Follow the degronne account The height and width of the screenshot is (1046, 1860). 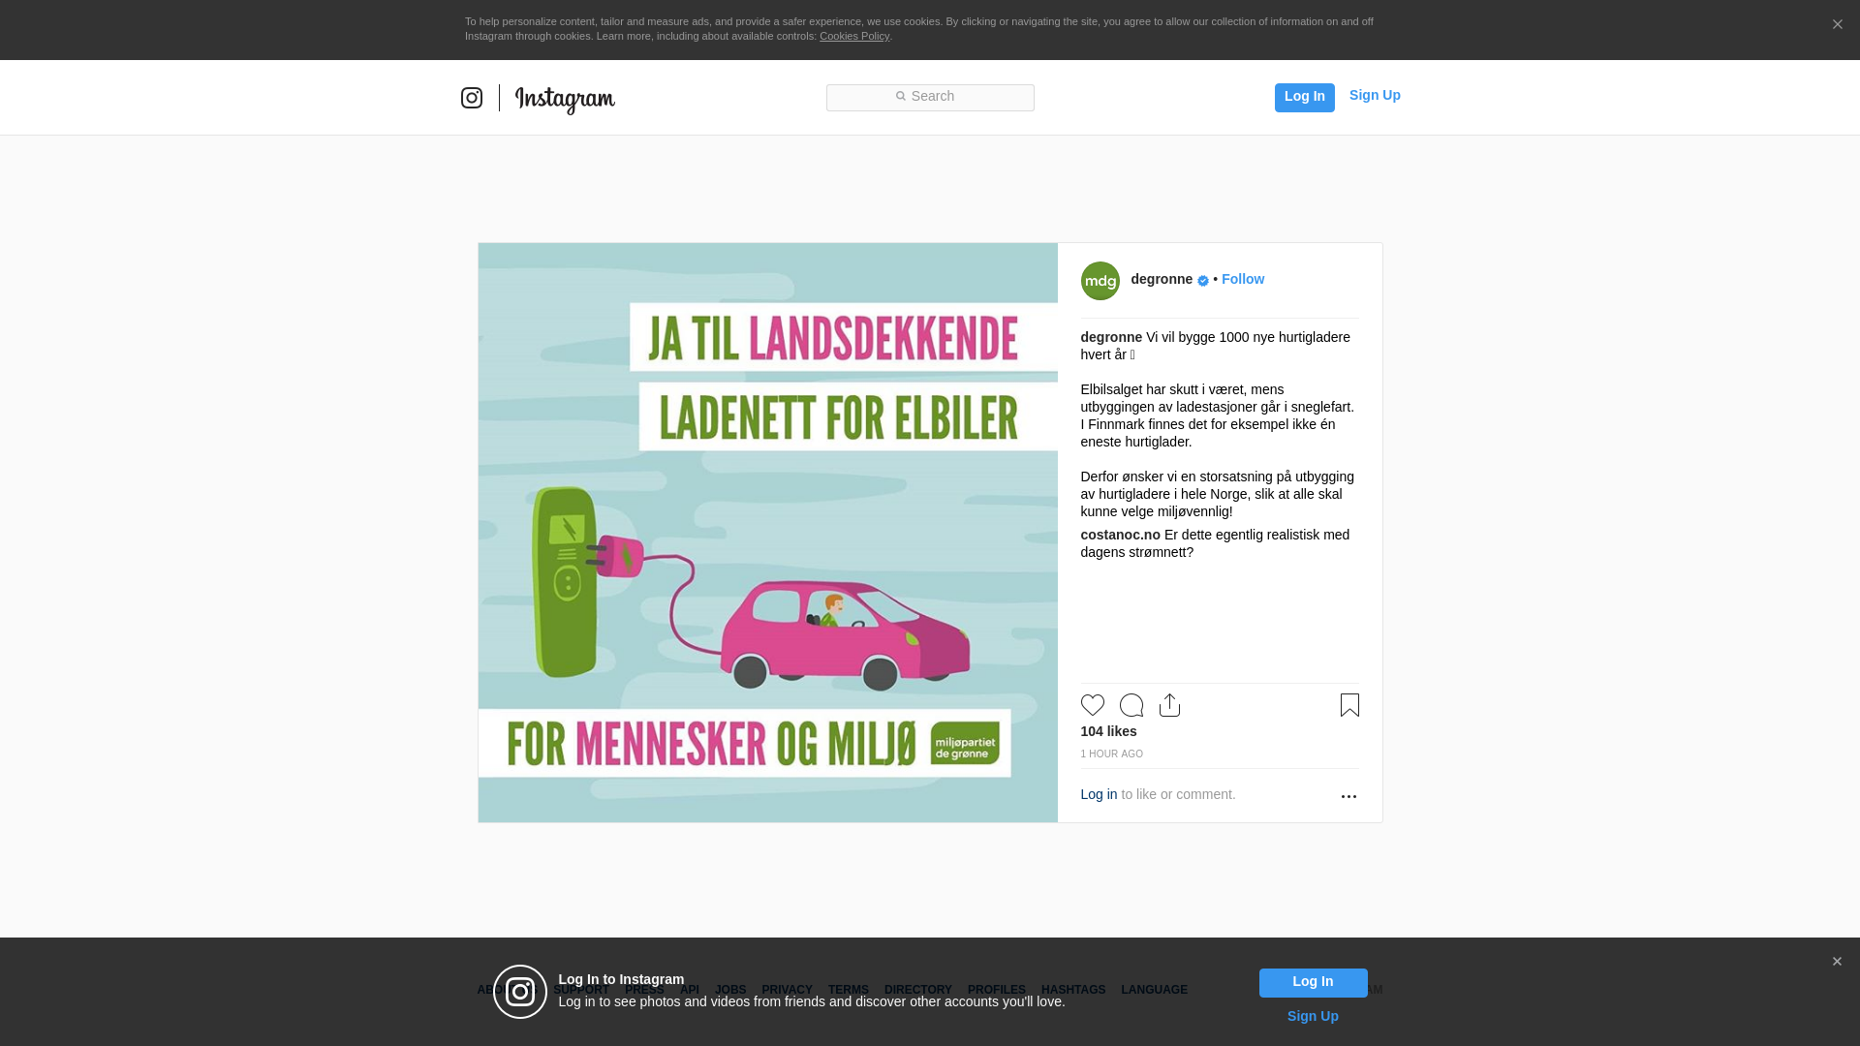[1242, 279]
